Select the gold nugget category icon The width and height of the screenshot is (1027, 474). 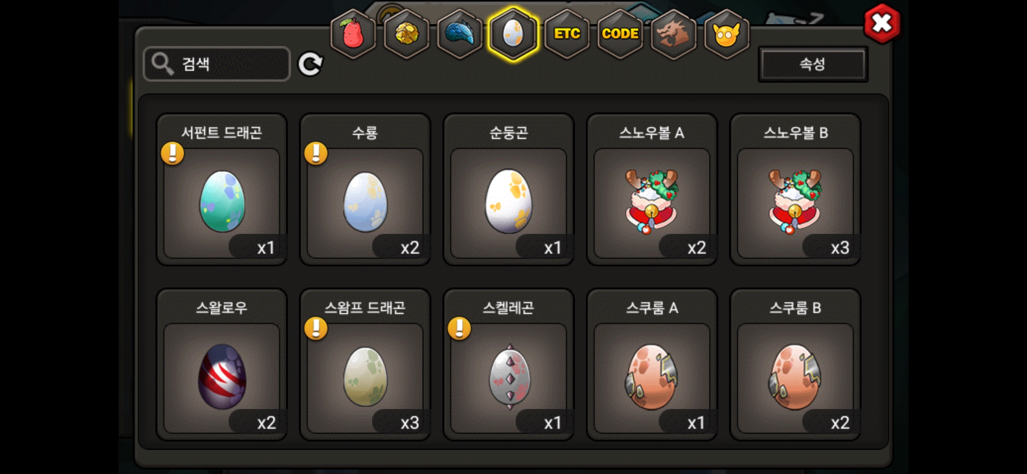[407, 34]
